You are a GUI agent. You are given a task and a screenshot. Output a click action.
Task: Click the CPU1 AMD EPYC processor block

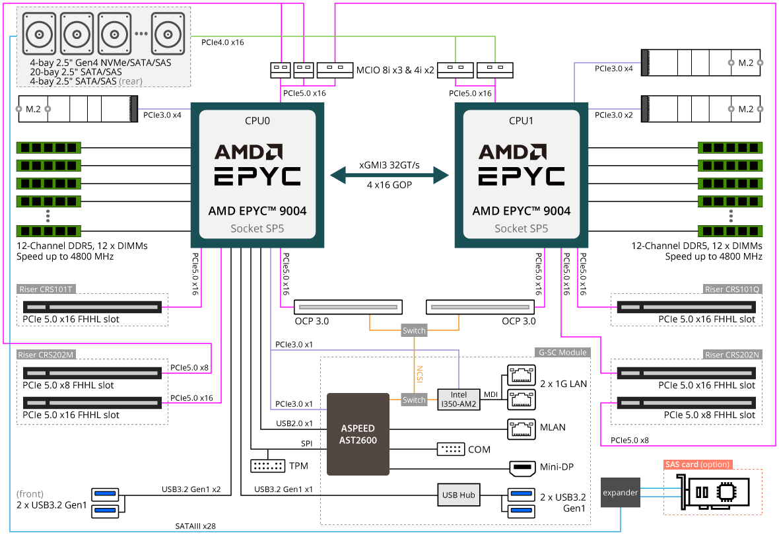point(521,175)
